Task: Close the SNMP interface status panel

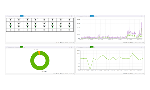Action: pyautogui.click(x=73, y=16)
